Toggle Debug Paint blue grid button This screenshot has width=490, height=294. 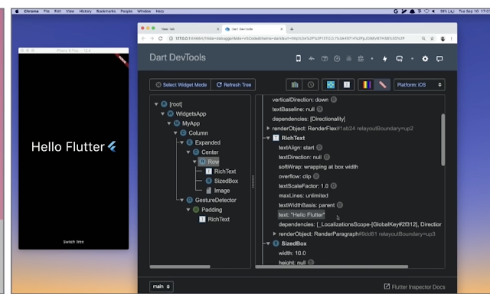click(331, 85)
